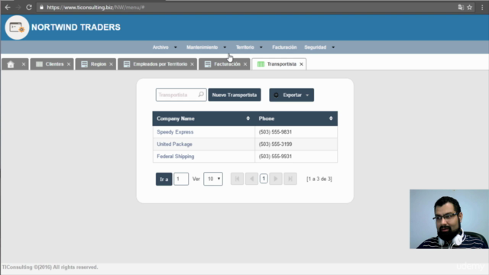Click the NORTWIND TRADERS title text
The height and width of the screenshot is (275, 489).
pyautogui.click(x=76, y=27)
